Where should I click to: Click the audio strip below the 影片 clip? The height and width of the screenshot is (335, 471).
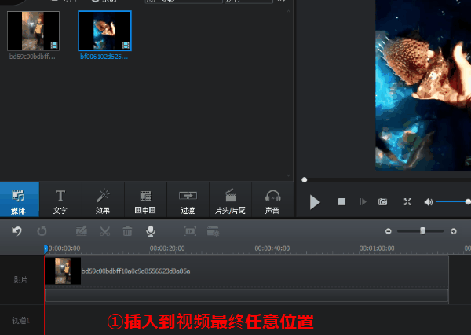[x=246, y=295]
